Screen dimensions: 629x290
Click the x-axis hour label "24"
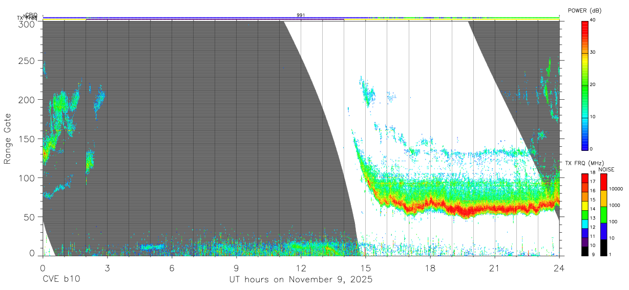[x=559, y=267]
